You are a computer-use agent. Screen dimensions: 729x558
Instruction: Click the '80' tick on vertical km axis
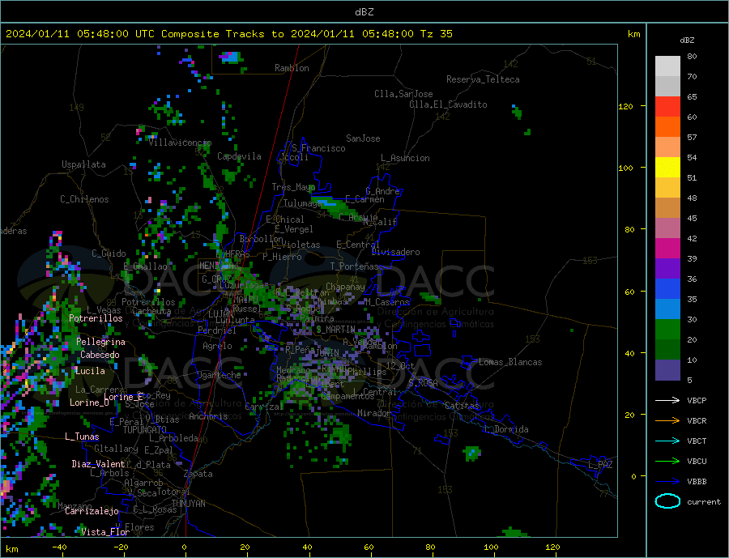pyautogui.click(x=629, y=229)
